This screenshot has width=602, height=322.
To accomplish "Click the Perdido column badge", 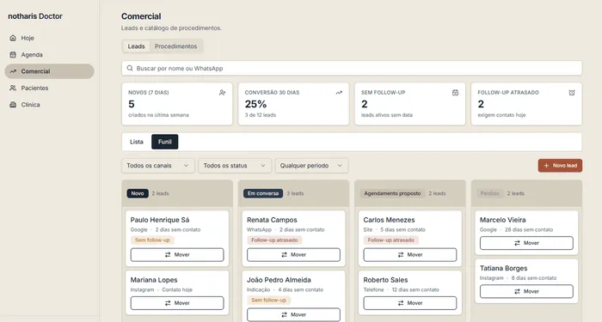I will tap(490, 193).
